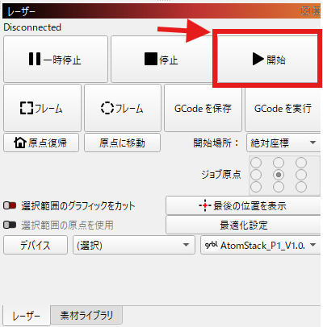Run the circular rubber-band フレーム trace
The height and width of the screenshot is (327, 323).
(123, 108)
